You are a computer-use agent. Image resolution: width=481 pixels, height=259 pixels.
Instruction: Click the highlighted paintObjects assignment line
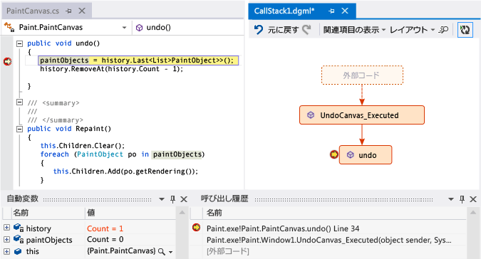[138, 60]
